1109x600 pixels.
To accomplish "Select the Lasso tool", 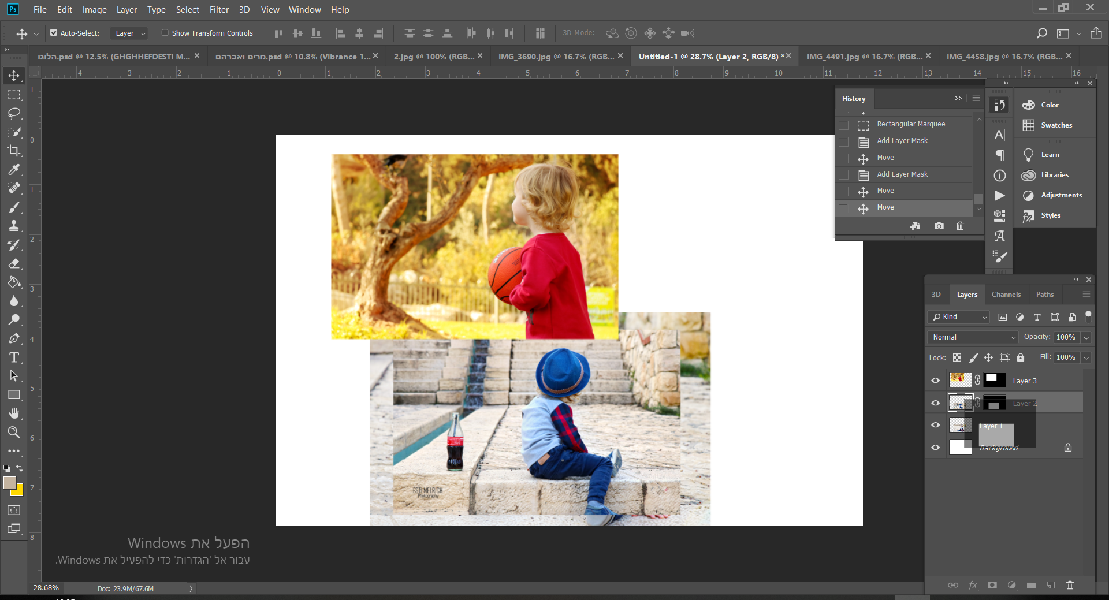I will point(14,113).
